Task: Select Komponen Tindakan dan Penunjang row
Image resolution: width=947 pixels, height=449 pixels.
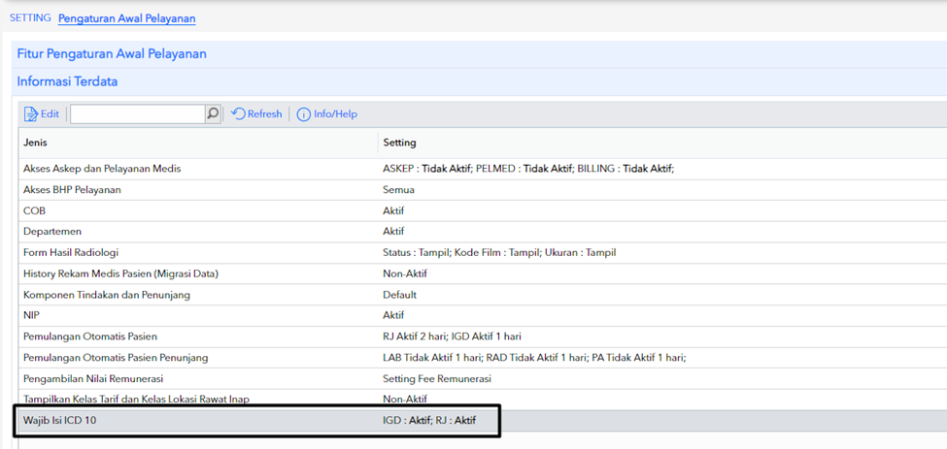Action: coord(106,295)
